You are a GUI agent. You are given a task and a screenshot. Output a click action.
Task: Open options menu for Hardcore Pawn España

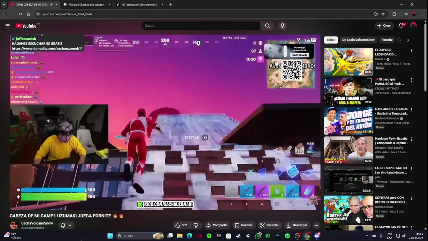coord(412,139)
